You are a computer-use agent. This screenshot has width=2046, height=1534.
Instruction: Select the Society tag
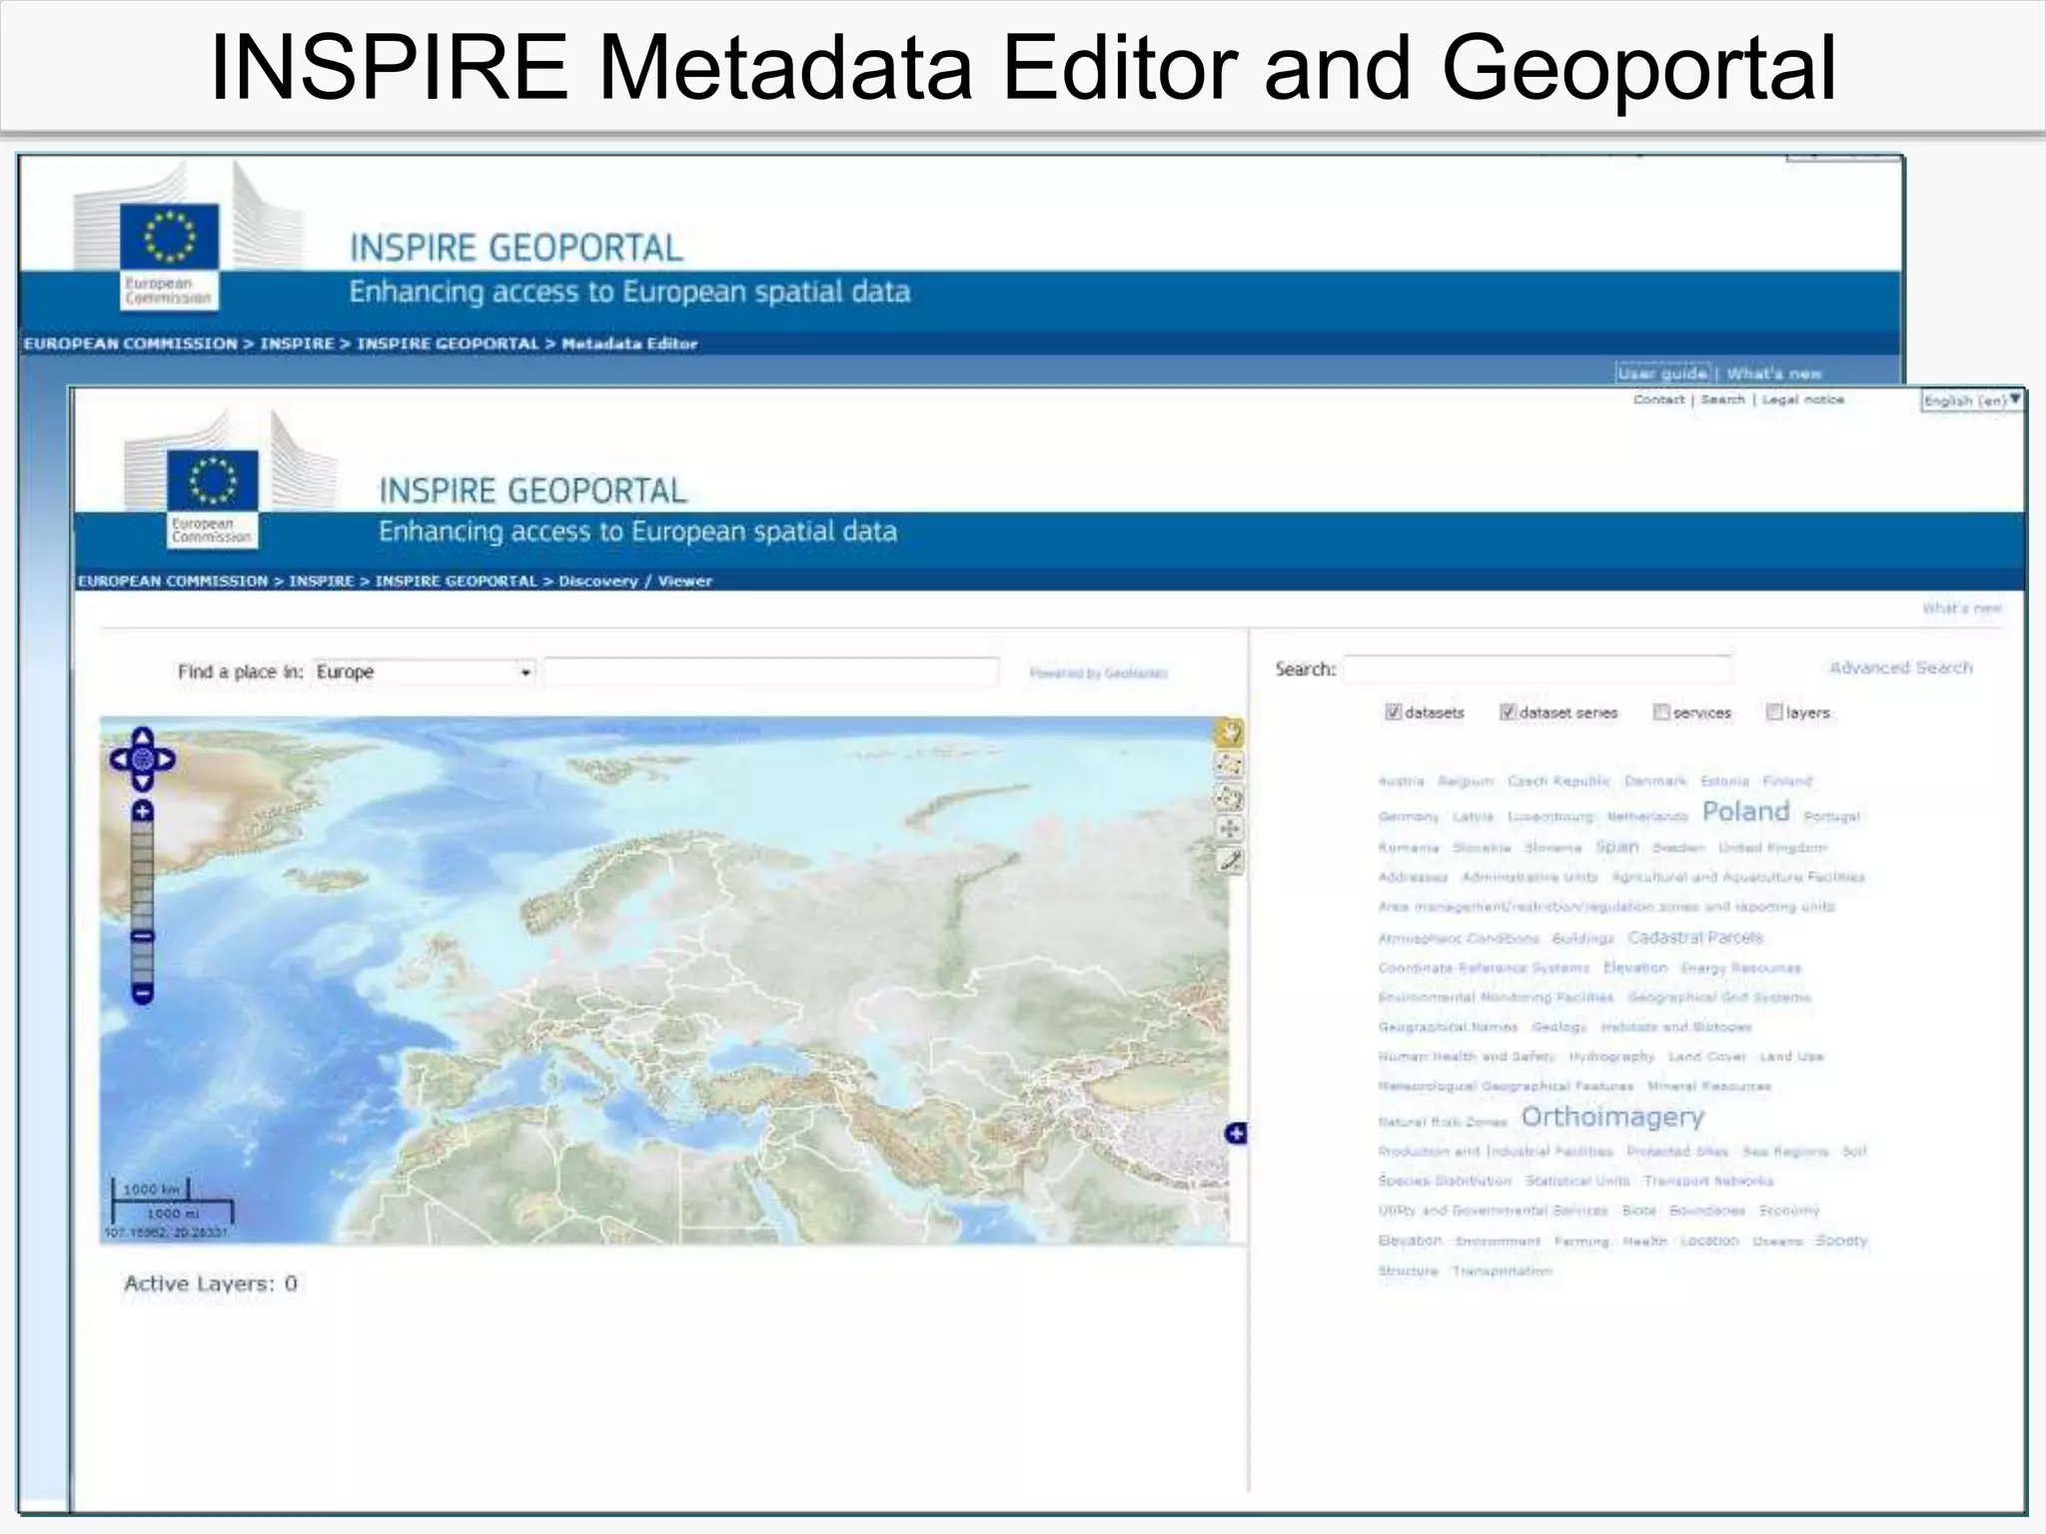pos(1841,1240)
